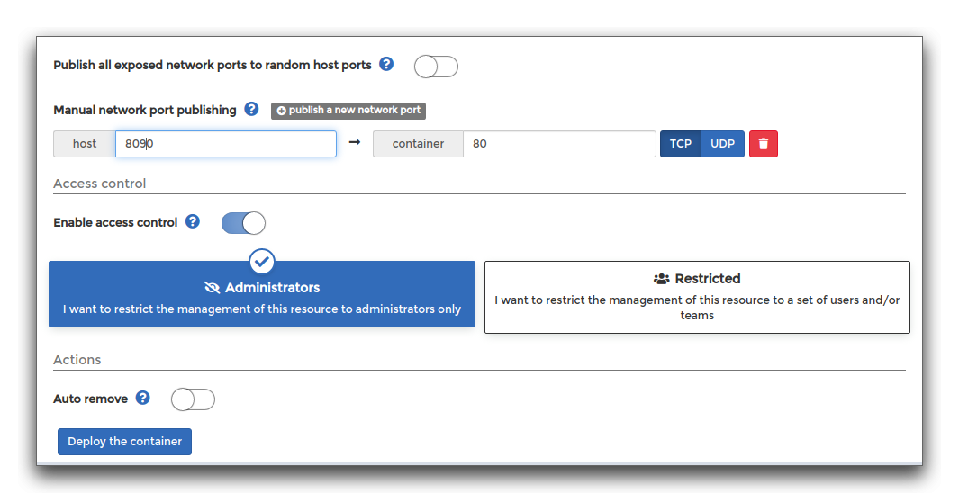Viewport: 959px width, 502px height.
Task: Click the Manual network port publishing label
Action: pos(145,110)
